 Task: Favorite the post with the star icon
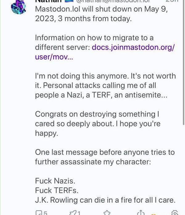click(107, 213)
